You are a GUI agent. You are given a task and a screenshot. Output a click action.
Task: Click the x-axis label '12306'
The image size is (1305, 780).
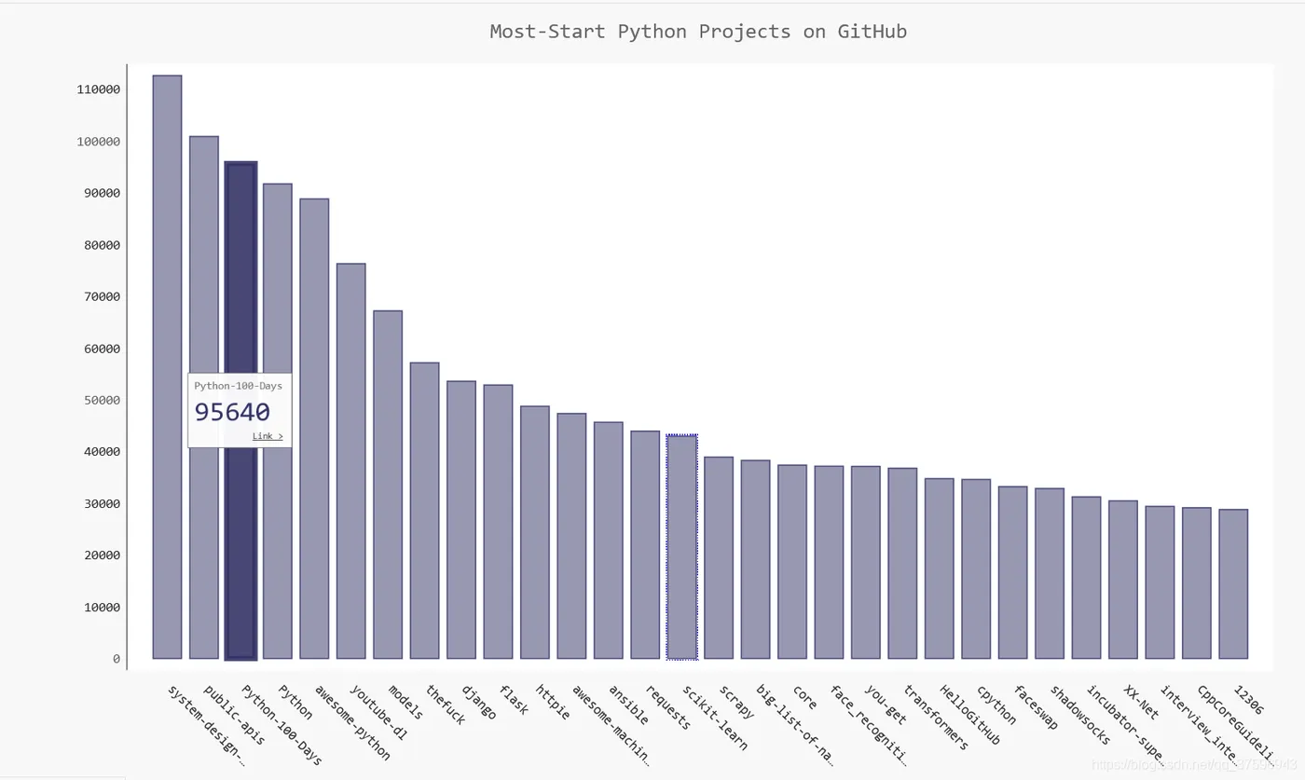(x=1249, y=699)
